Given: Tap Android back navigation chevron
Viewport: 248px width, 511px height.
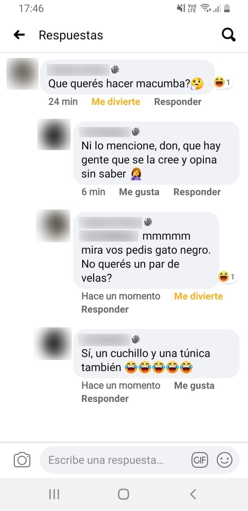Looking at the screenshot, I should [x=193, y=494].
